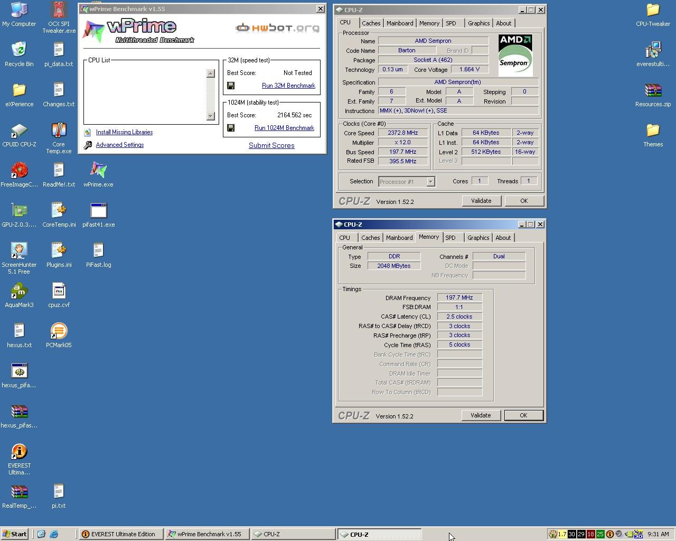Click CPU List scrollbar up arrow
The width and height of the screenshot is (676, 541).
(211, 73)
